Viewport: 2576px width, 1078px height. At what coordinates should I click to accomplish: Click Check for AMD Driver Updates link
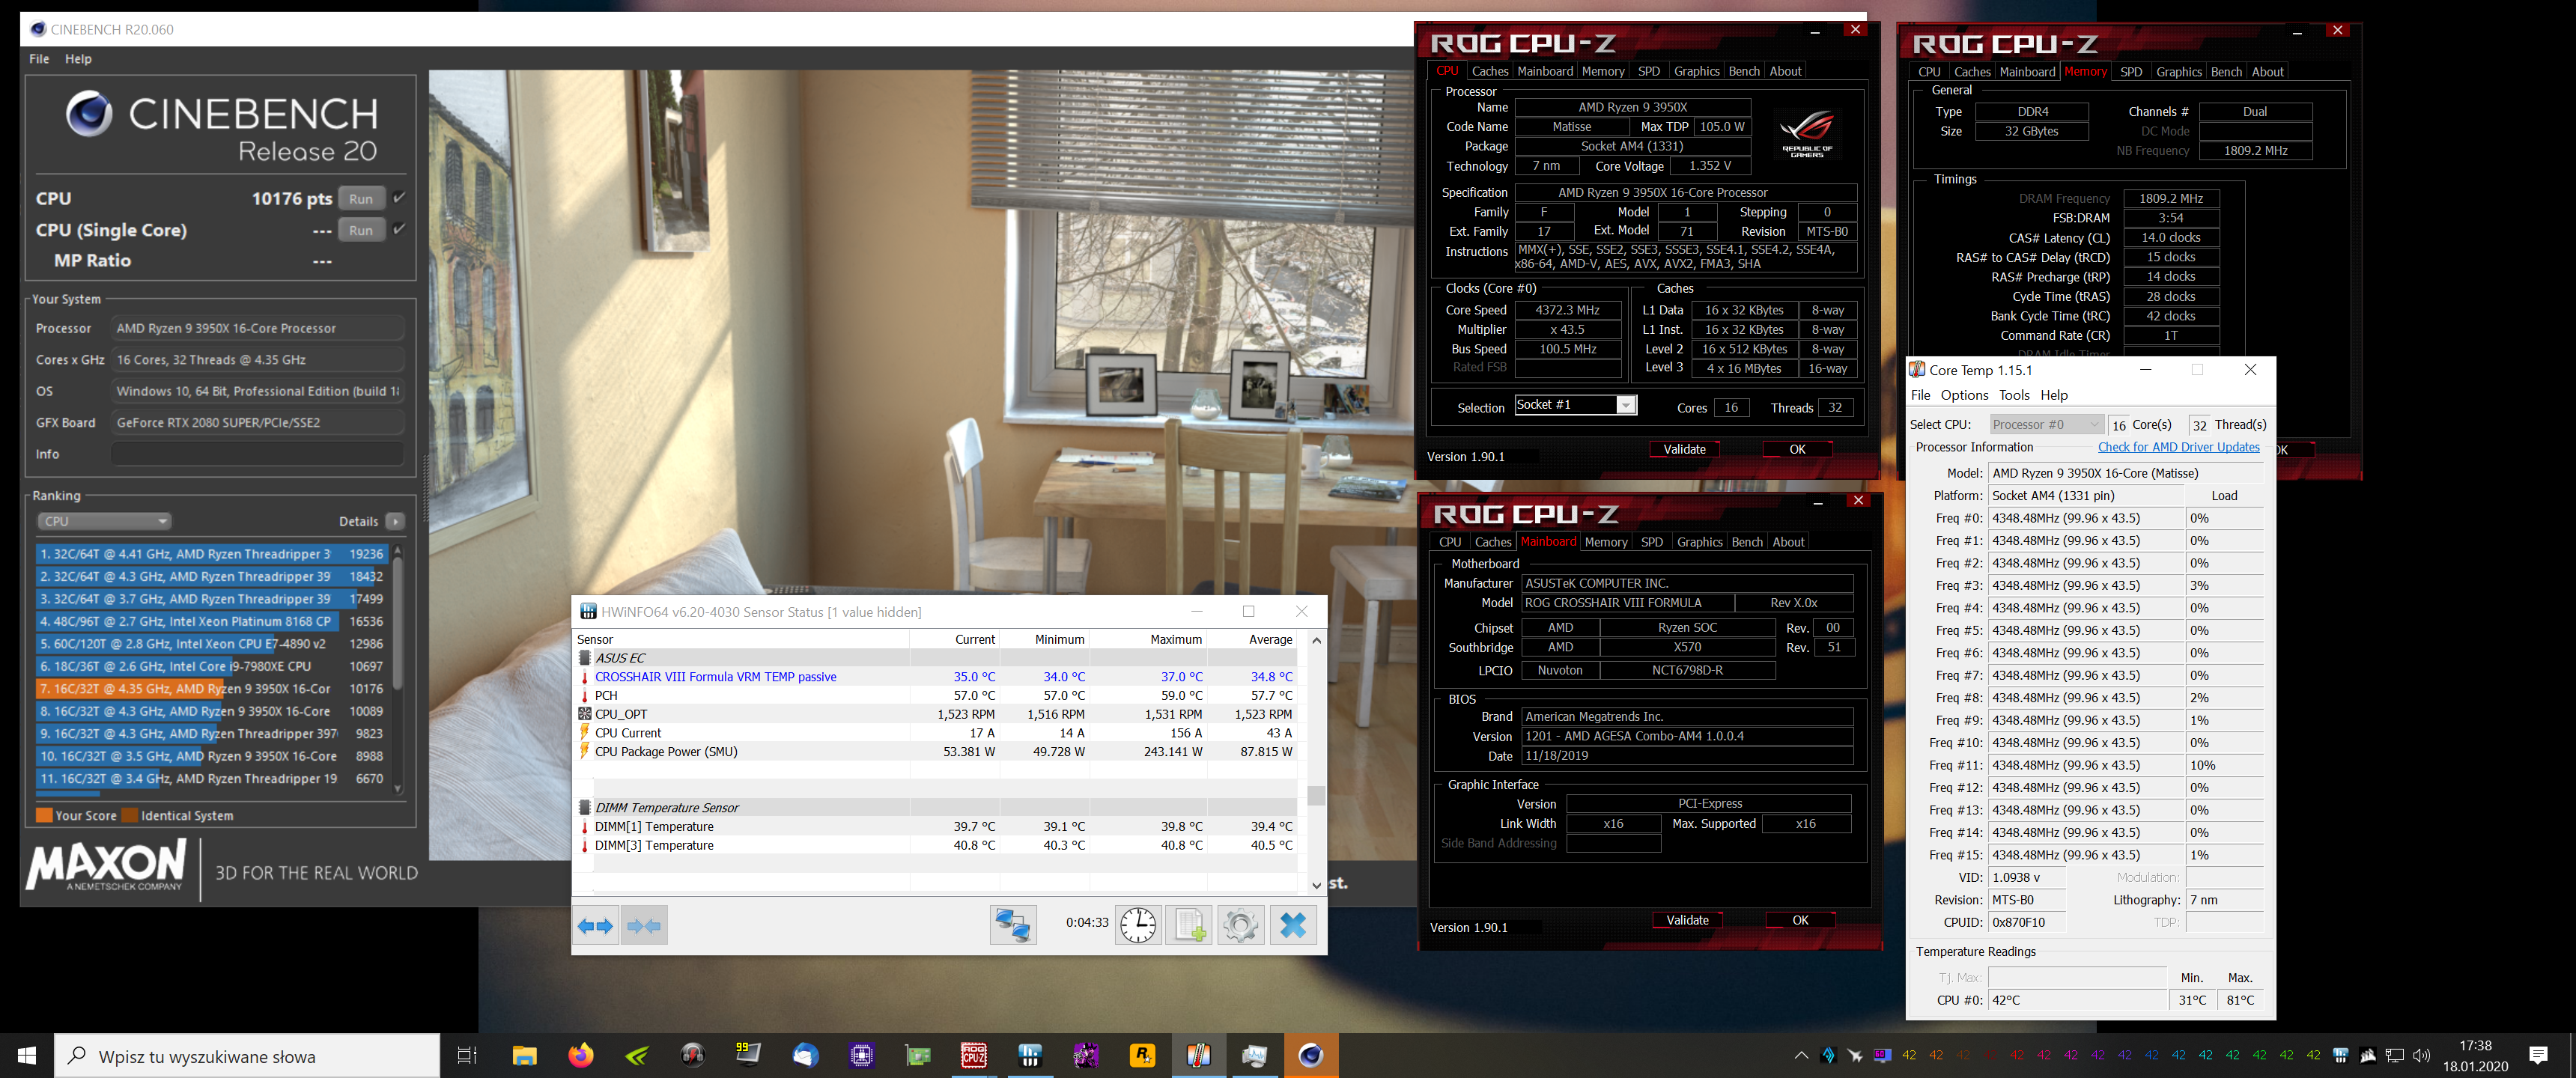[2178, 447]
